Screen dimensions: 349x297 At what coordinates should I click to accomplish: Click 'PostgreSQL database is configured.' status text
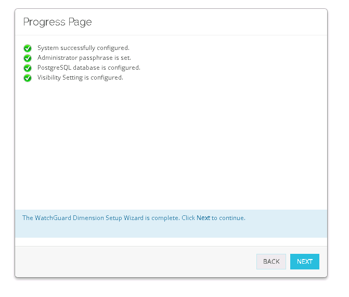tap(88, 68)
